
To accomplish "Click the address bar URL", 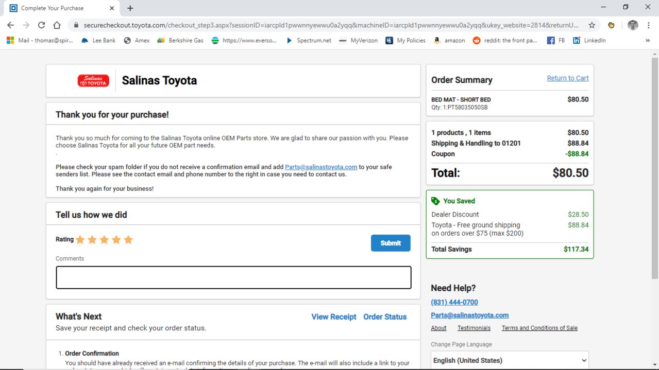I will tap(331, 25).
